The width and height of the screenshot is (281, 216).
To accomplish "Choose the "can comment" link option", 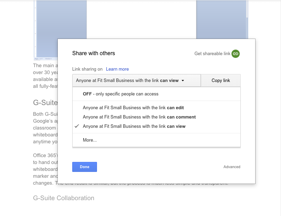I will pyautogui.click(x=139, y=117).
